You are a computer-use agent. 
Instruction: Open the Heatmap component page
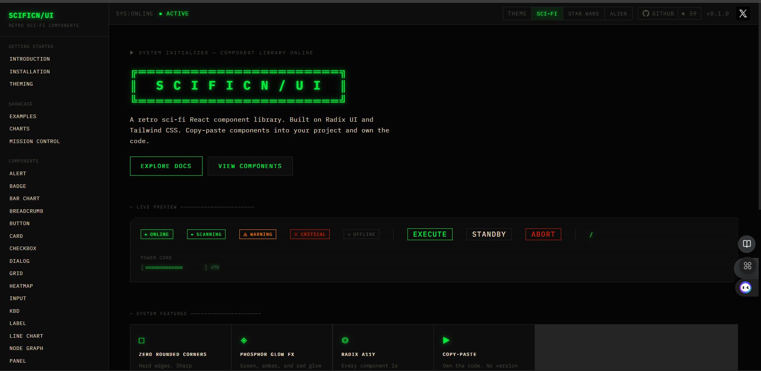click(x=21, y=286)
